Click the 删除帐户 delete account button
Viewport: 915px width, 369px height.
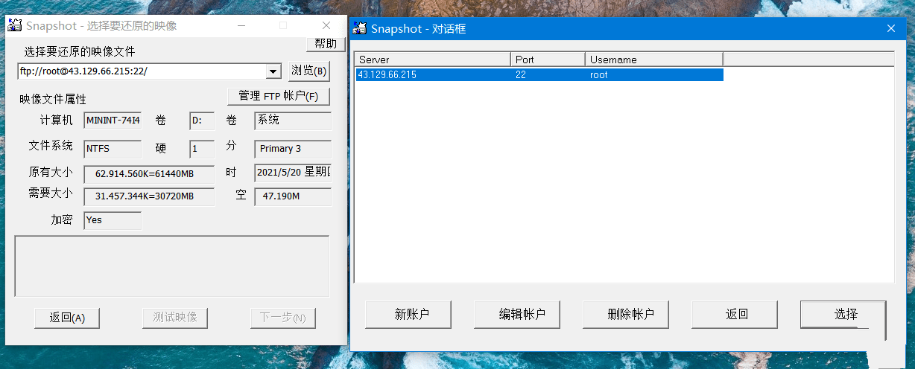pos(626,314)
